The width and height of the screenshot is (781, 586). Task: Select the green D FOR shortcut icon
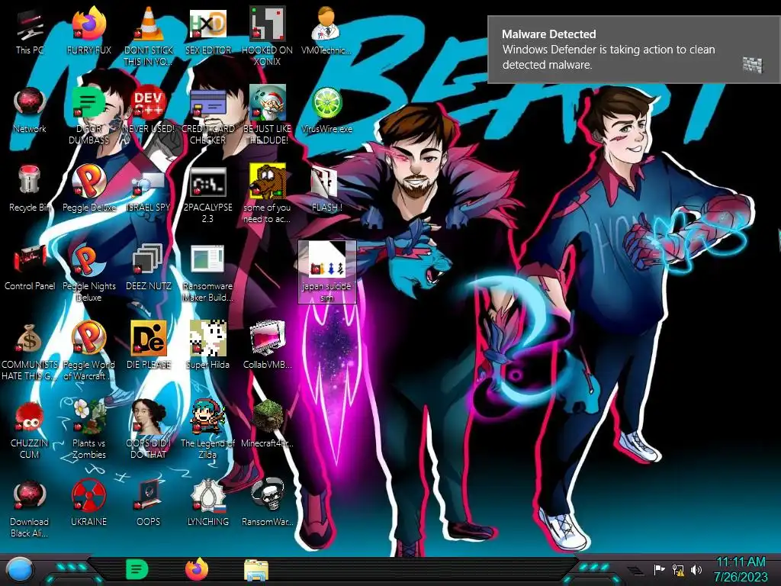(88, 103)
